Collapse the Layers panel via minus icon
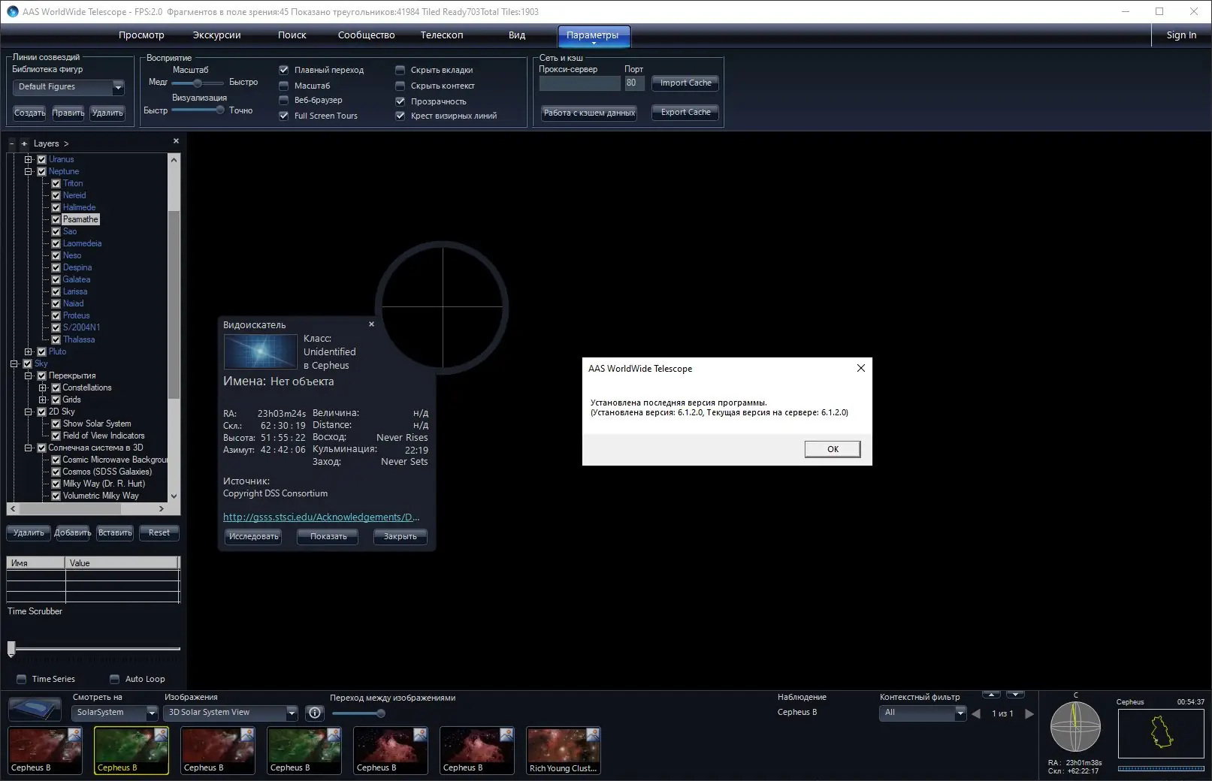Viewport: 1212px width, 781px height. (11, 143)
